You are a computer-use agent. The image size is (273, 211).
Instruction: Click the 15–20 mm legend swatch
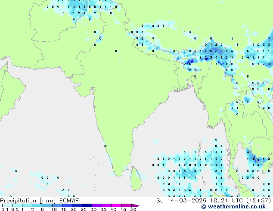pos(67,205)
